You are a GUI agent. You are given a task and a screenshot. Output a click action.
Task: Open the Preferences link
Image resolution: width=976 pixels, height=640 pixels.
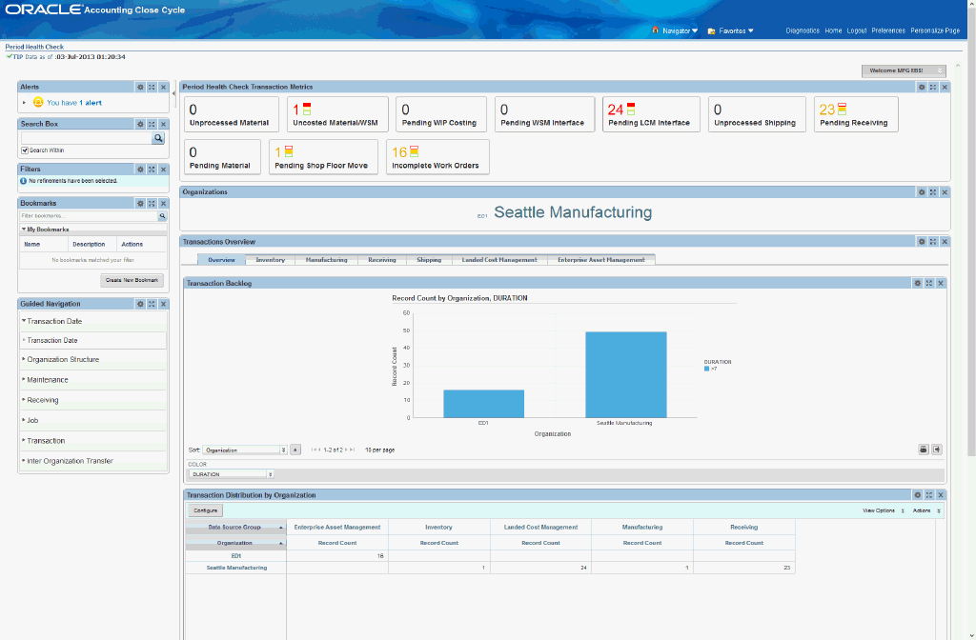pos(888,30)
